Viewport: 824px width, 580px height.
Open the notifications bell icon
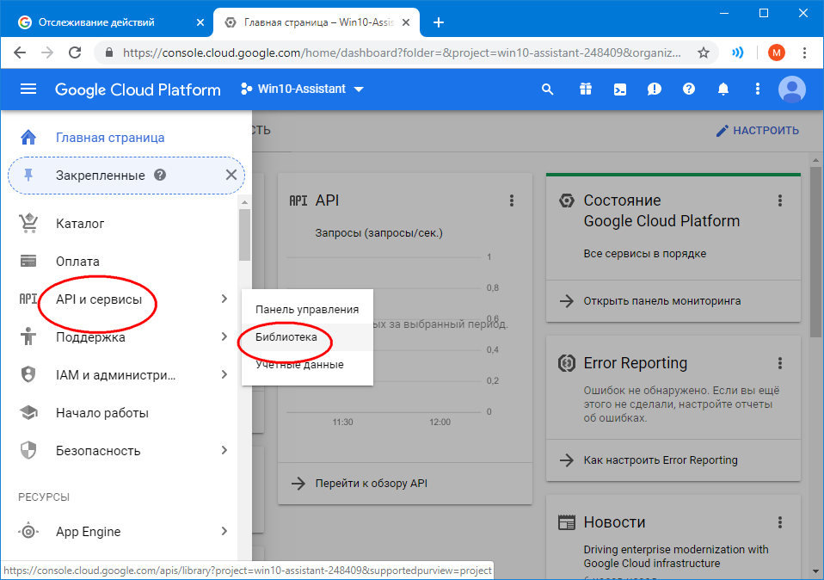(723, 89)
